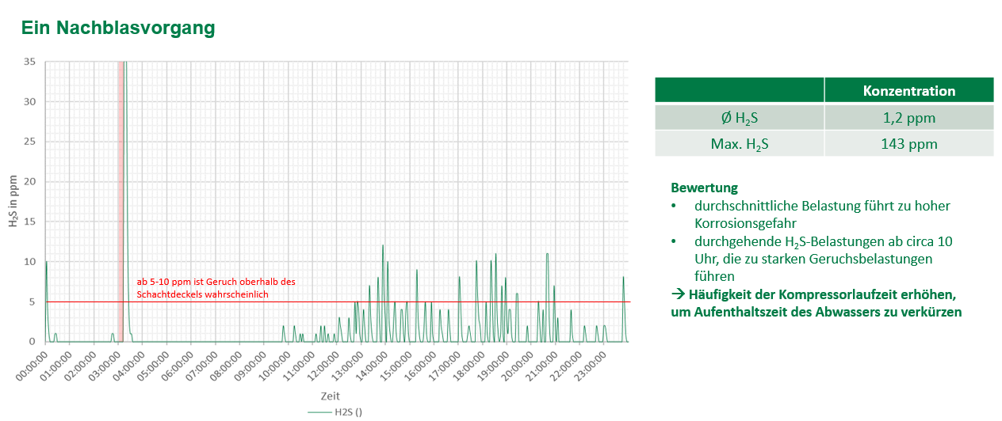This screenshot has height=421, width=1002.
Task: Click the empty green table header cell
Action: (x=739, y=90)
